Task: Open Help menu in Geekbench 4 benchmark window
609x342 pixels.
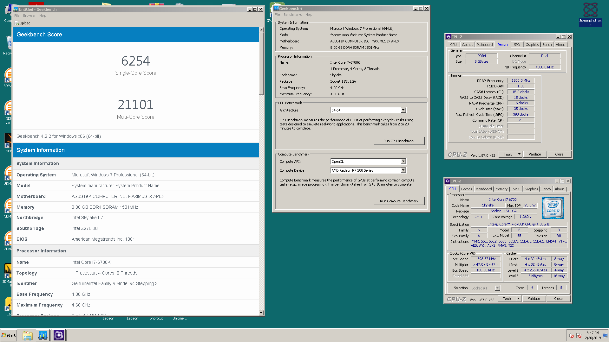Action: tap(309, 15)
